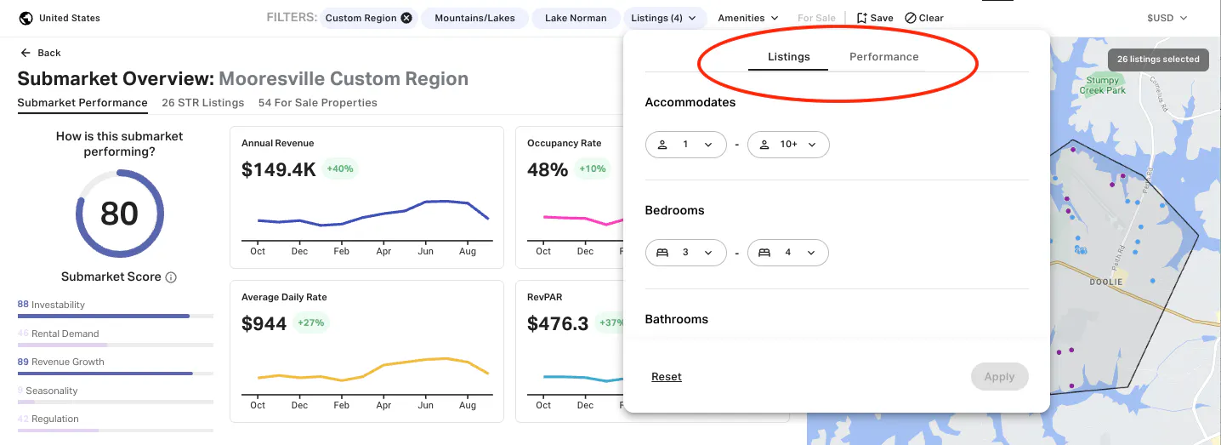Switch to the Listings tab in filter panel
This screenshot has width=1221, height=445.
788,57
